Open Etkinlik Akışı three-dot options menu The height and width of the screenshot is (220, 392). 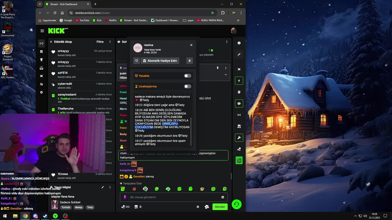110,42
